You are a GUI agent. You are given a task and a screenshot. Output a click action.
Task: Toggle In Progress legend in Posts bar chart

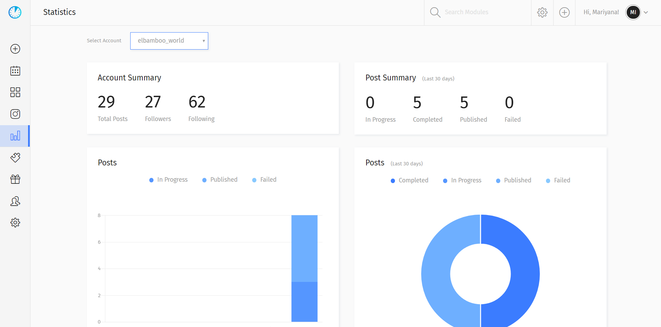[168, 180]
